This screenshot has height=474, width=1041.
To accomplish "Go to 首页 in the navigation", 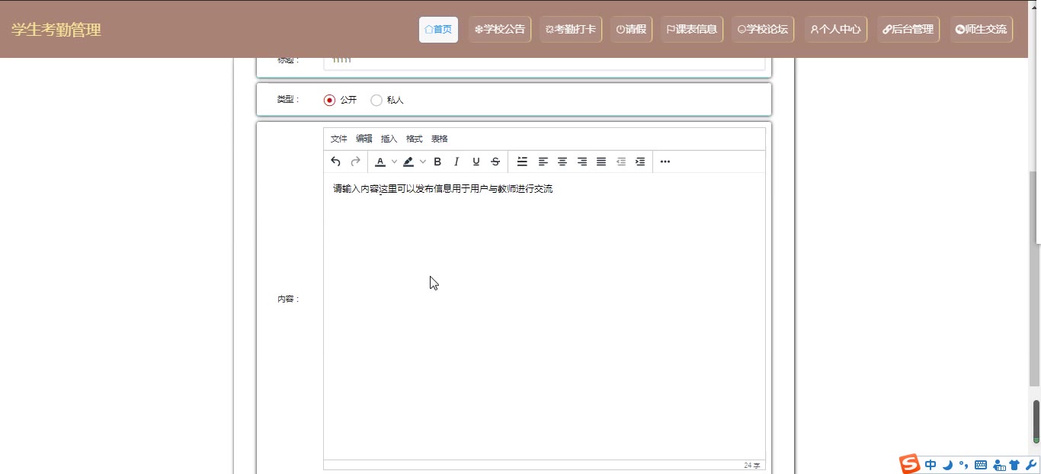I will [438, 30].
